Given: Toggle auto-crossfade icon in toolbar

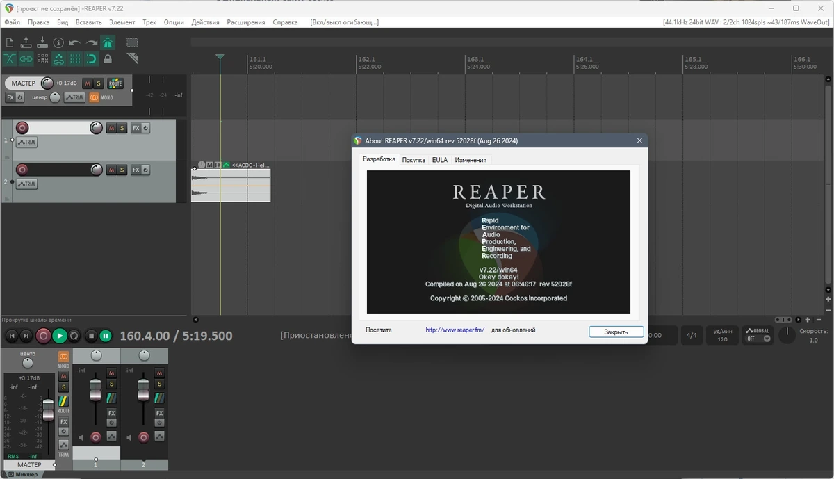Looking at the screenshot, I should click(x=10, y=59).
